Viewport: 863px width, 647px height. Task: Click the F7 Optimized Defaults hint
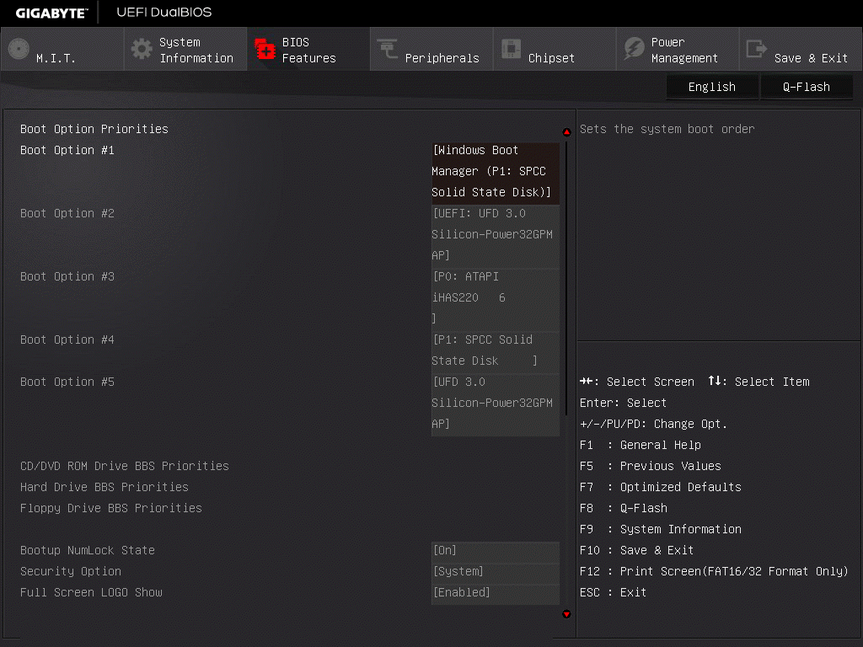[661, 487]
